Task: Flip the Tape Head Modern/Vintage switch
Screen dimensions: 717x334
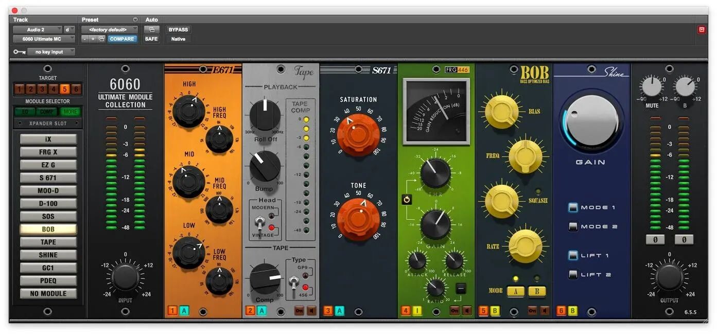Action: 261,223
